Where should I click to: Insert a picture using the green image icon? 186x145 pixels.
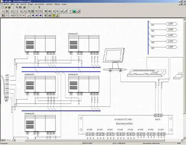74,11
